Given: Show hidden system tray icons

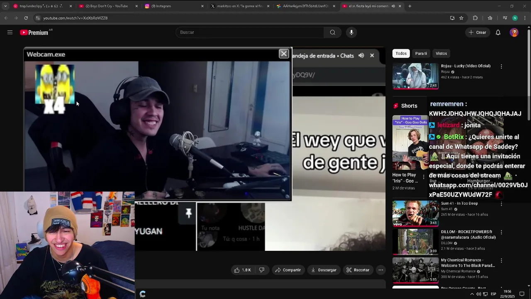Looking at the screenshot, I should point(472,294).
